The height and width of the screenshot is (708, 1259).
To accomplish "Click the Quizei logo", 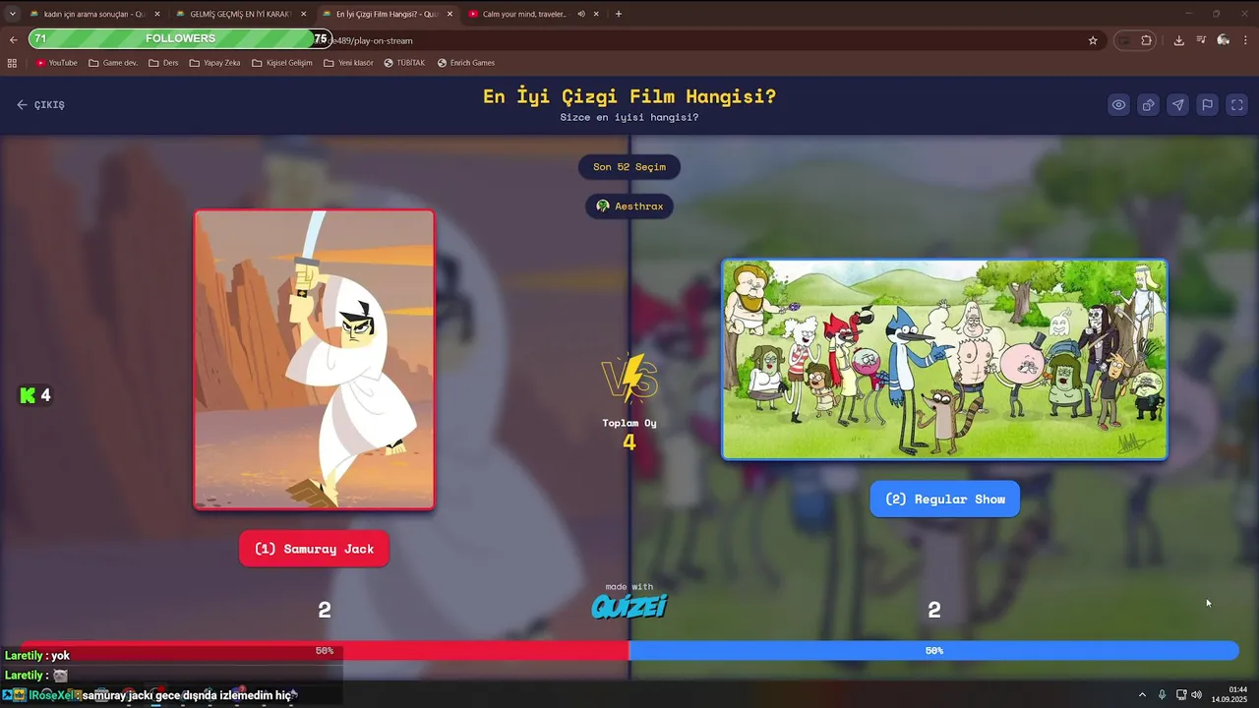I will coord(629,606).
